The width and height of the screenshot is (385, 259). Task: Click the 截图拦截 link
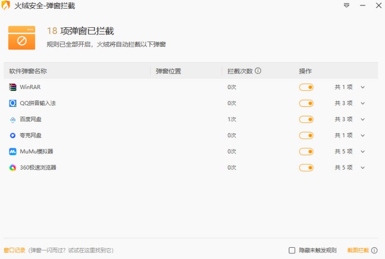click(x=358, y=250)
